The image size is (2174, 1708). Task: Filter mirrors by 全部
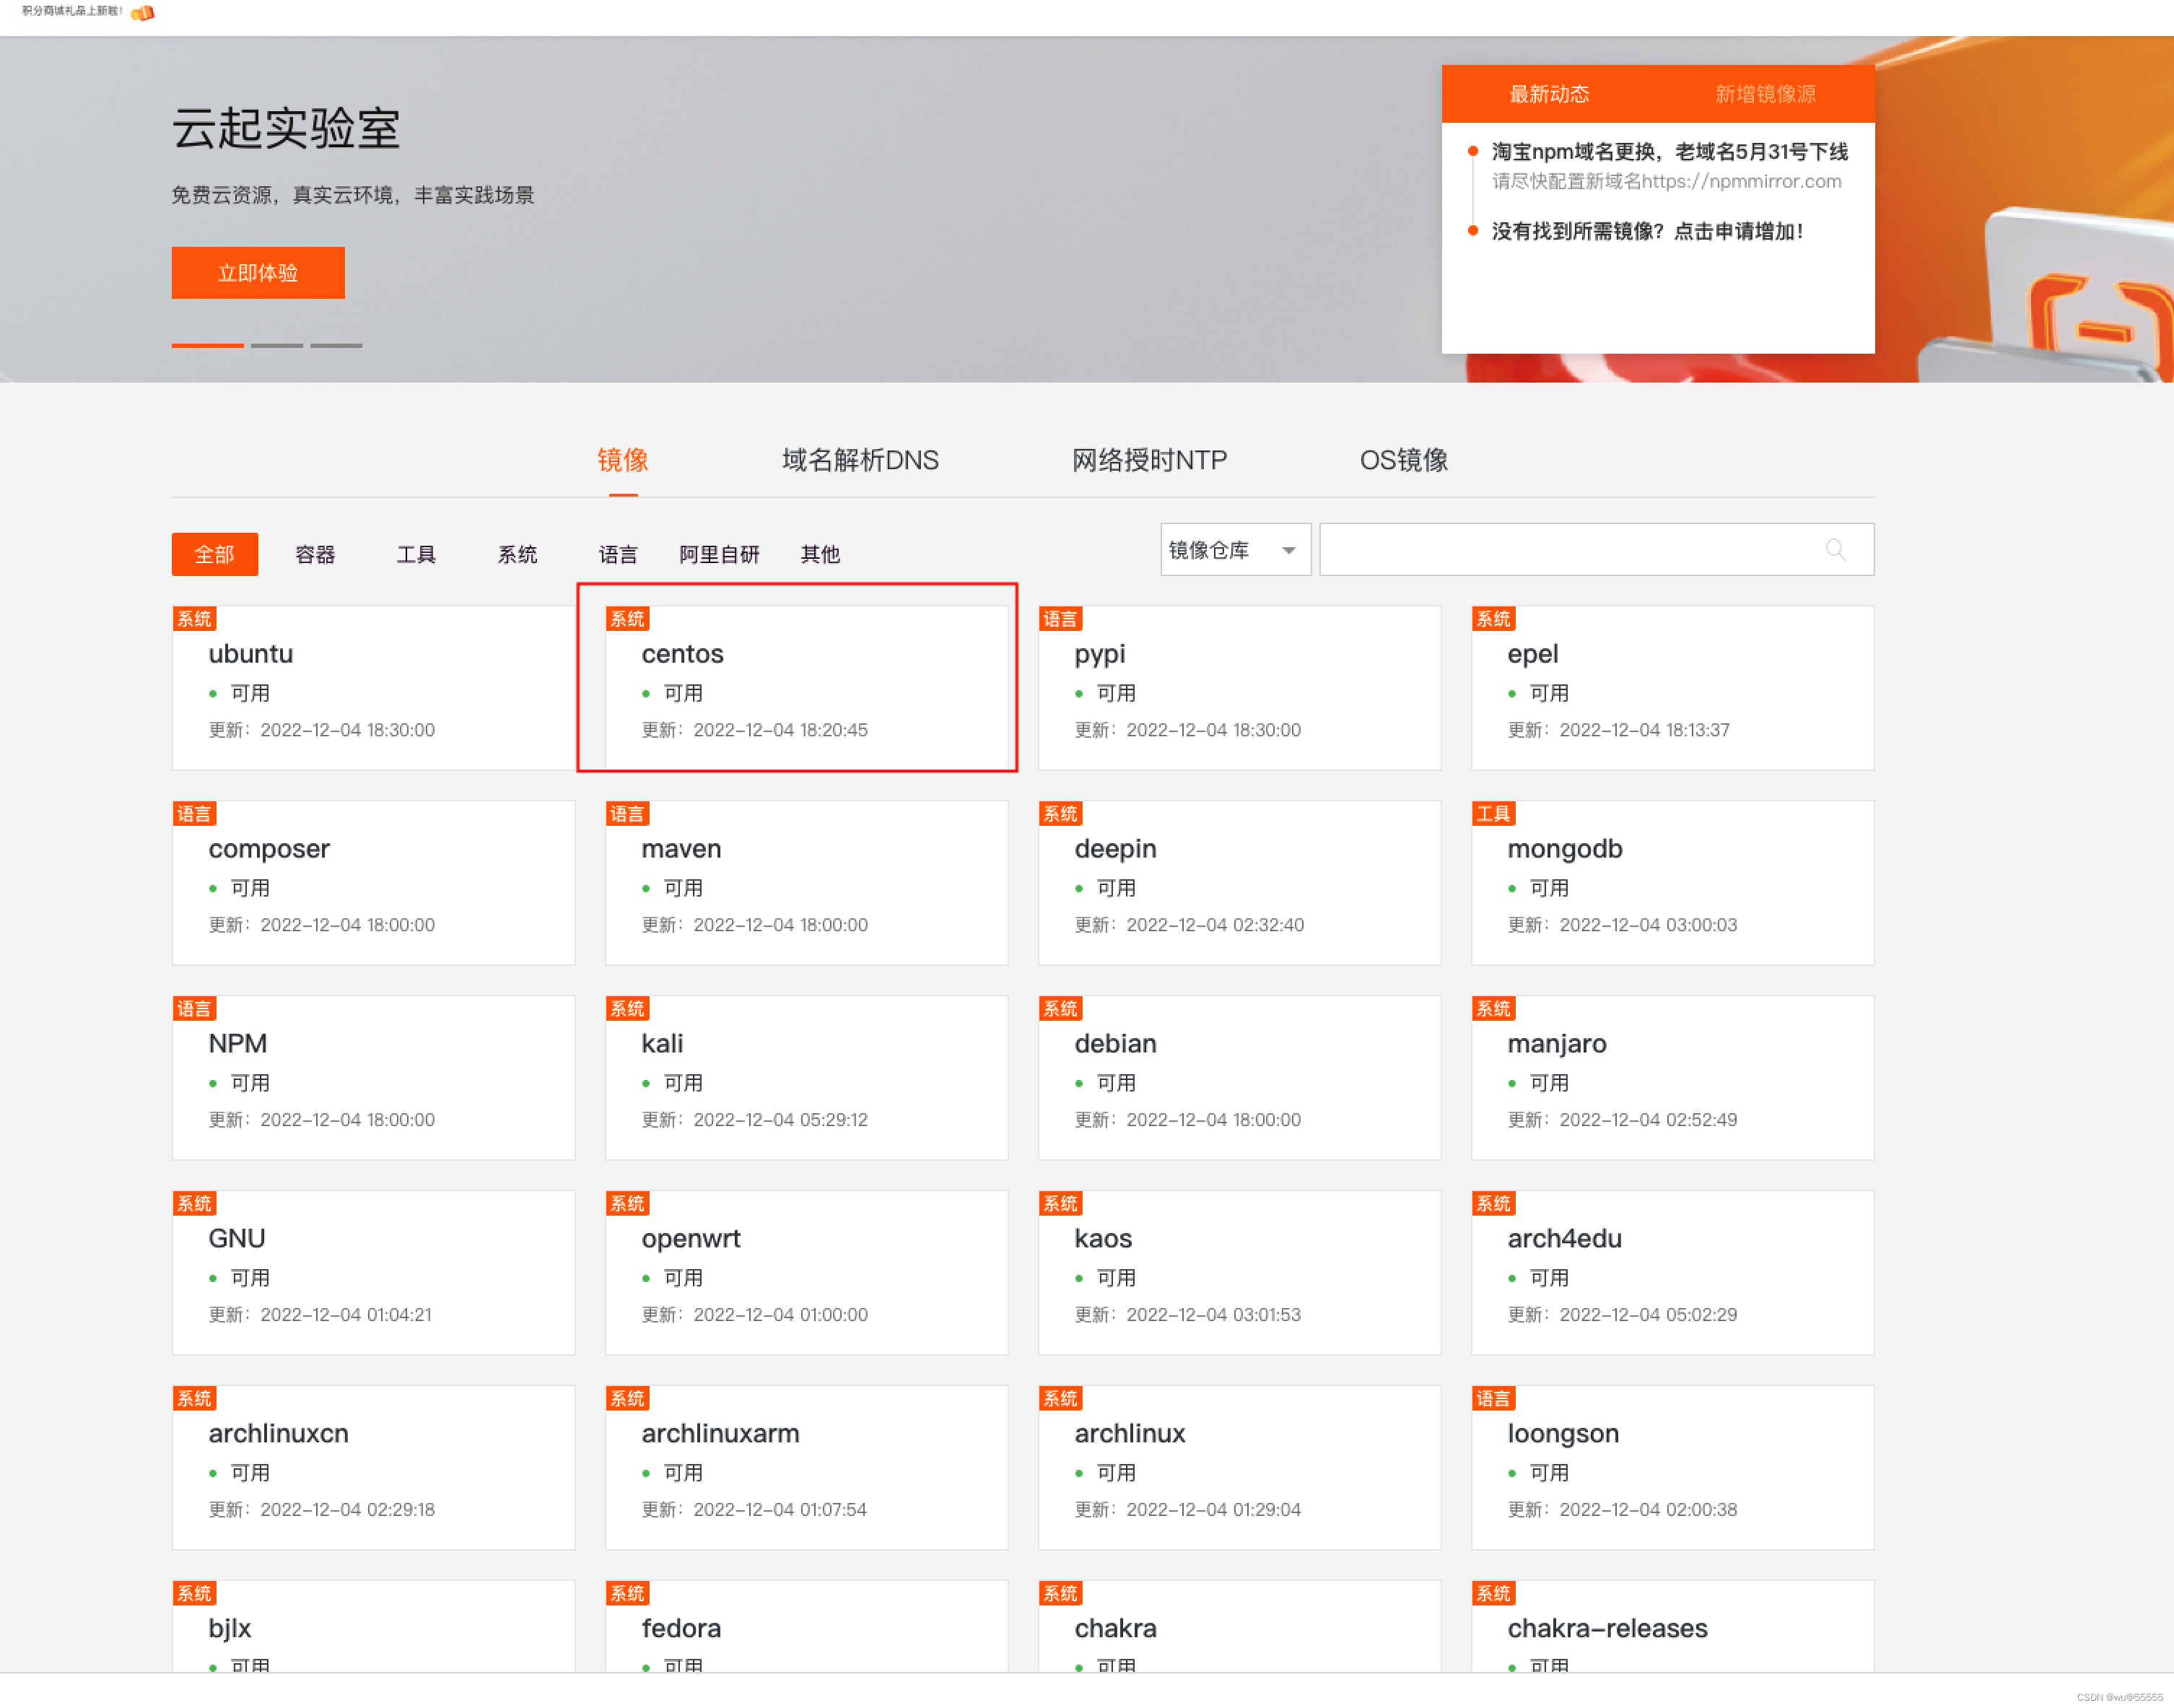(215, 554)
